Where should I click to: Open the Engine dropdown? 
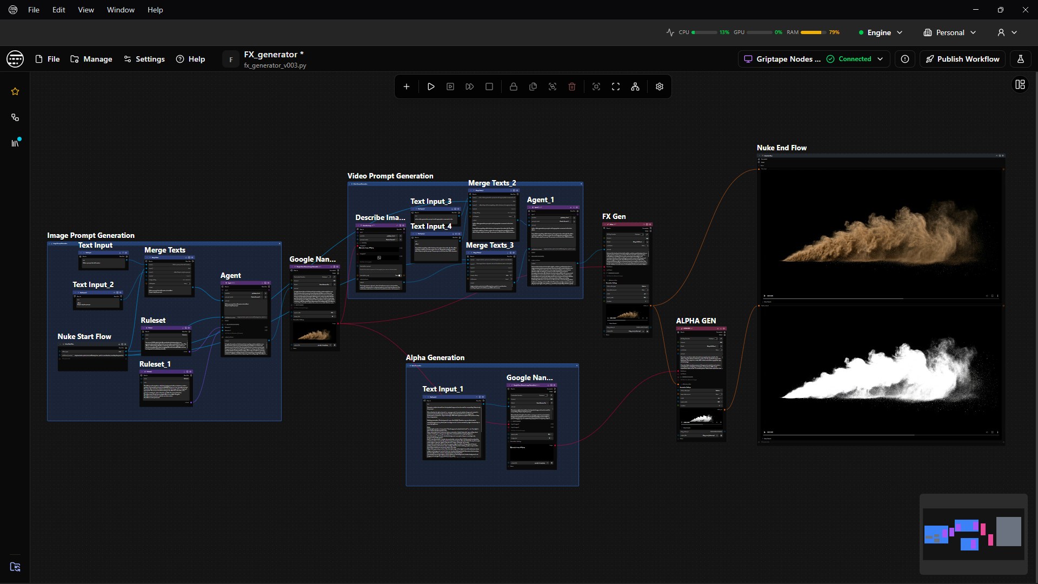coord(881,32)
